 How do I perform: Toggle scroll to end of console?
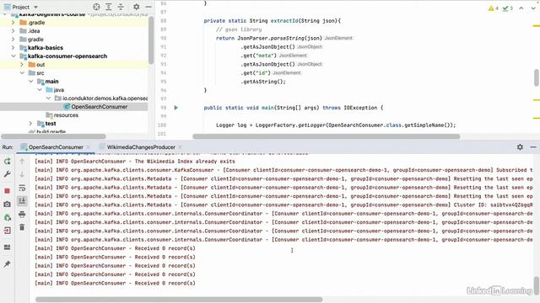[22, 200]
